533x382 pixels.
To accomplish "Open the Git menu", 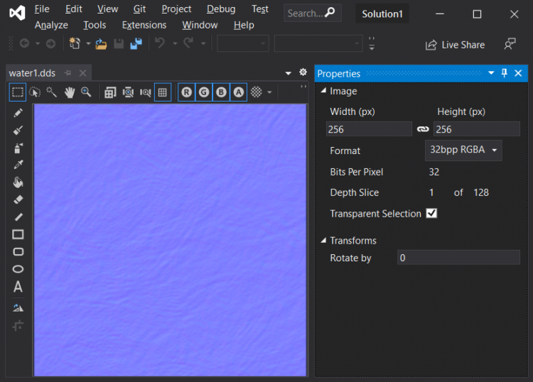I will coord(139,9).
